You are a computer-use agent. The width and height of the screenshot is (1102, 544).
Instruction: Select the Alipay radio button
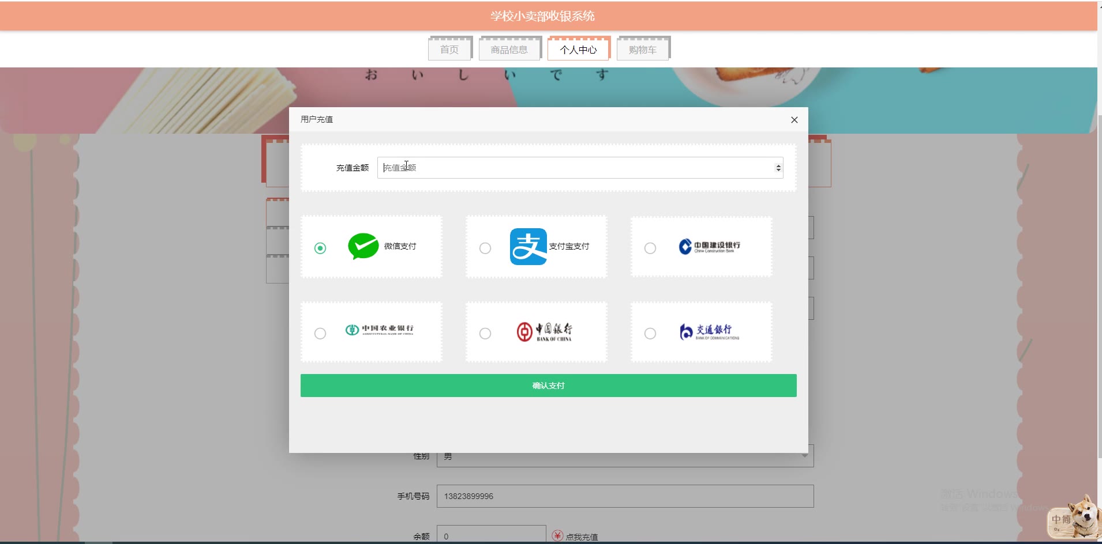(485, 248)
